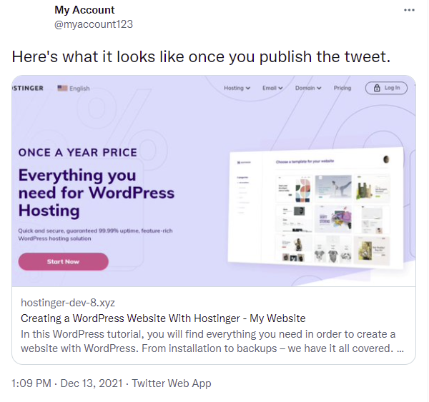Select the English language option

point(79,89)
